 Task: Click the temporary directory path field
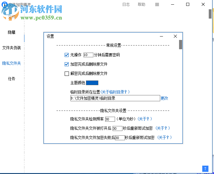pyautogui.click(x=115, y=98)
